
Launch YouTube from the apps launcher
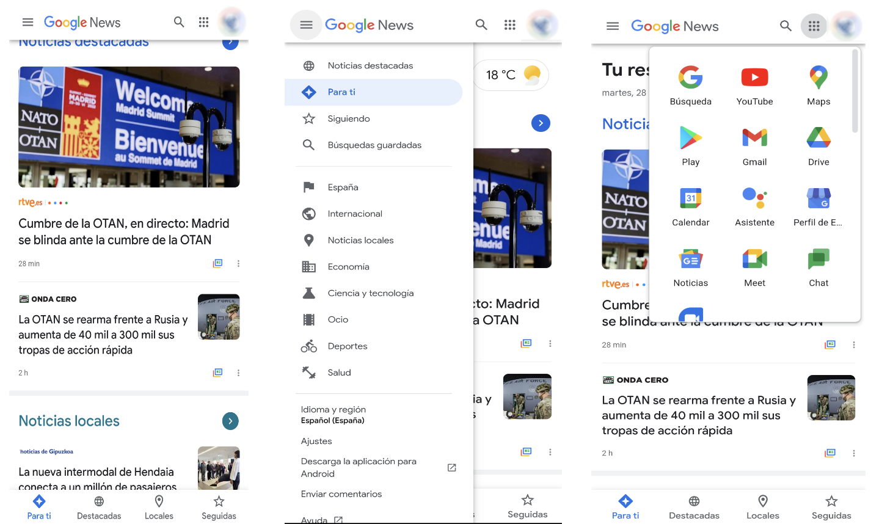pos(755,86)
